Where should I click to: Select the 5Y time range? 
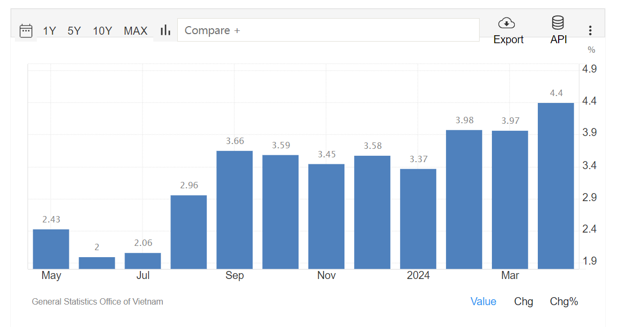click(74, 31)
